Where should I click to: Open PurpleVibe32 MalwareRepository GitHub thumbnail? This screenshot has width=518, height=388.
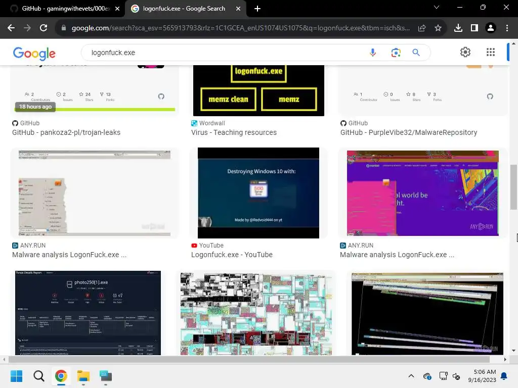coord(423,90)
